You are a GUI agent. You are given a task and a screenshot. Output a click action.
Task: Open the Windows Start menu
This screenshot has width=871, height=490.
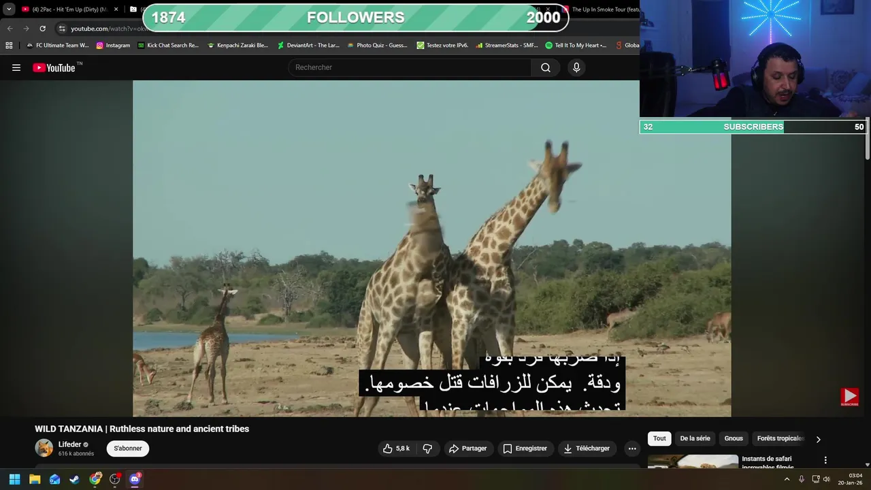click(x=14, y=479)
